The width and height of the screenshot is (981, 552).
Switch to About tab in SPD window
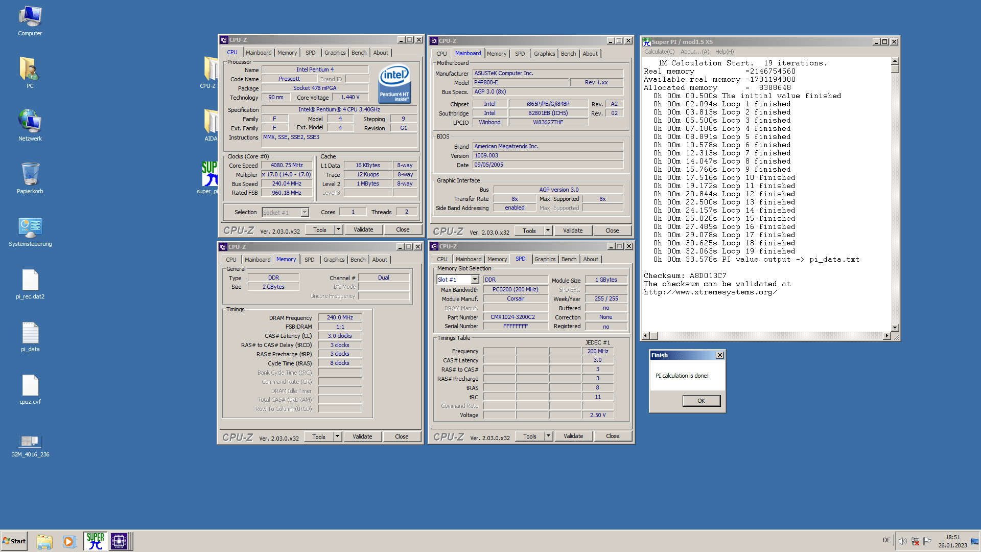[591, 259]
